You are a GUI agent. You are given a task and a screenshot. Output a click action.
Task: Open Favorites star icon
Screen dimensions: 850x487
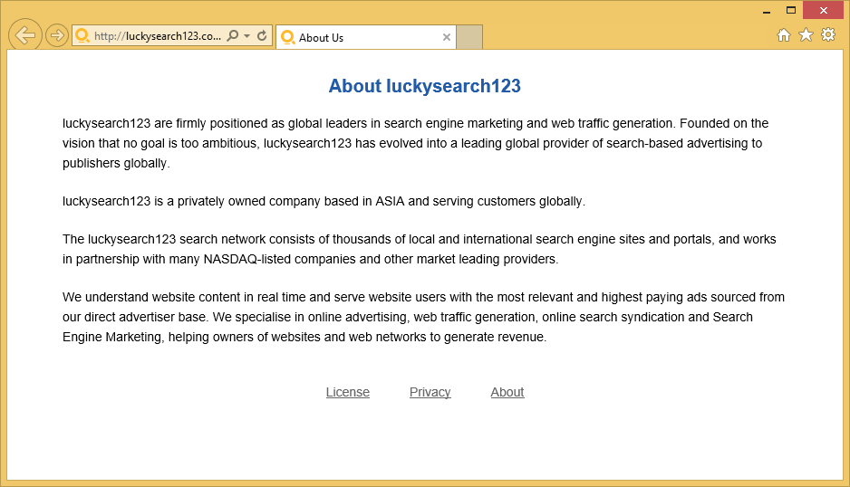[x=807, y=35]
